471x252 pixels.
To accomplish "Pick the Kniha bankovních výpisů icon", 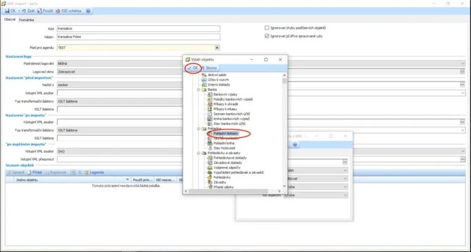I will pyautogui.click(x=210, y=119).
